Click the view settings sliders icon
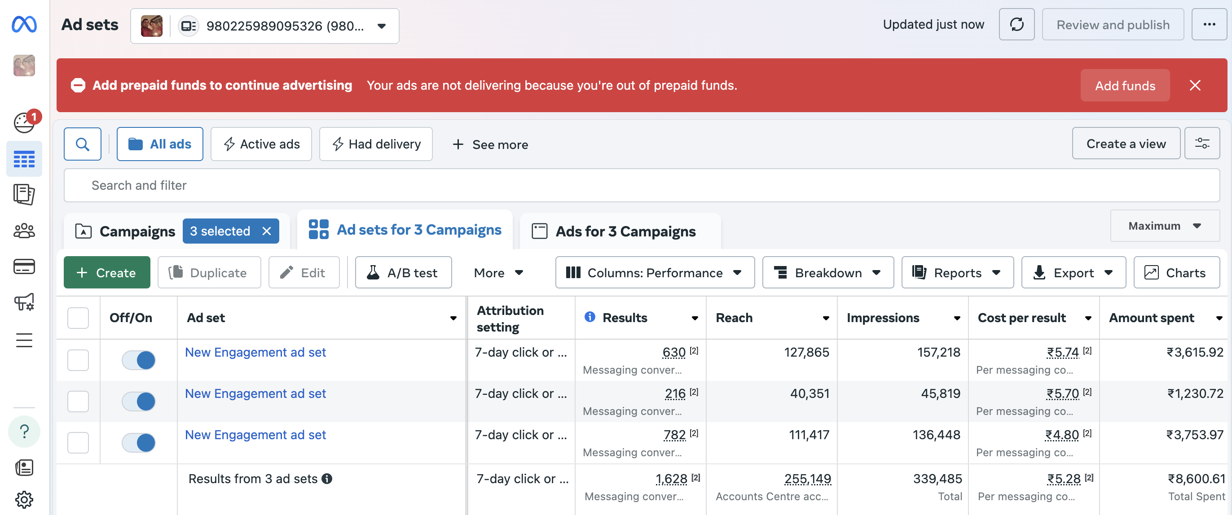The image size is (1232, 515). [x=1202, y=143]
